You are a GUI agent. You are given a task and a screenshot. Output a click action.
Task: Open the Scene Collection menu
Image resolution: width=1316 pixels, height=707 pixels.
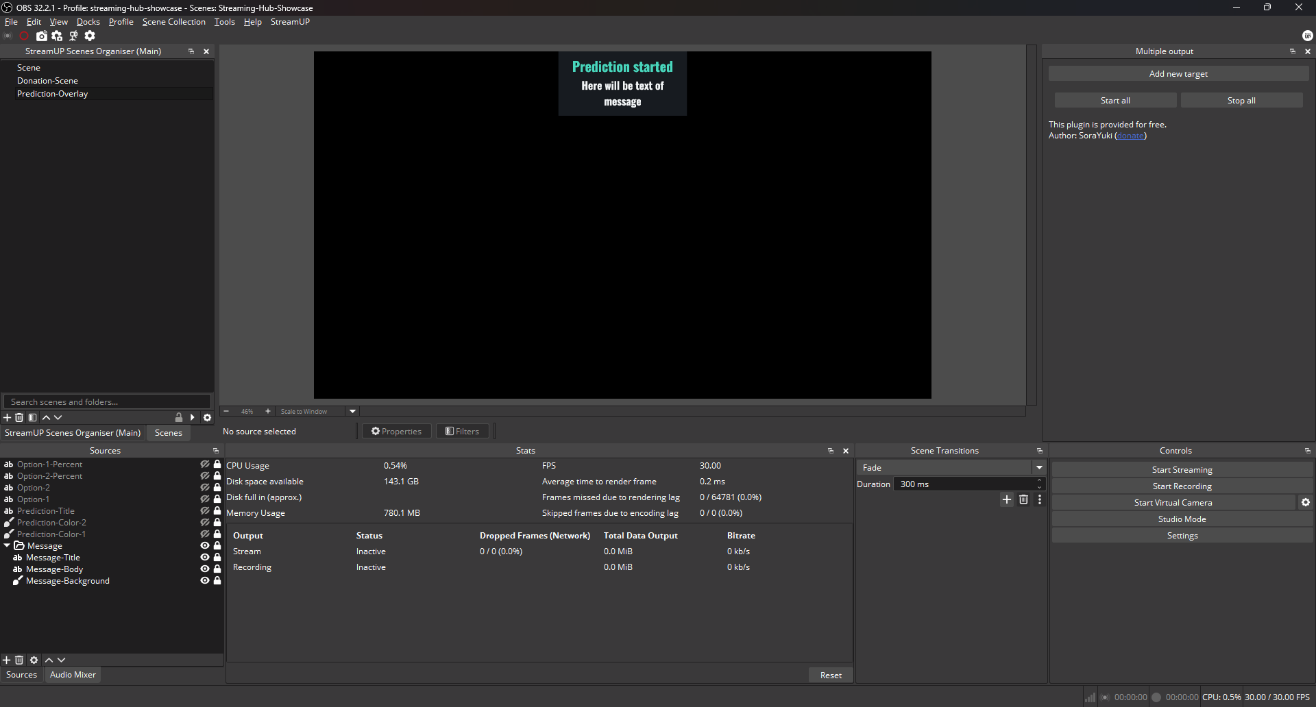tap(174, 22)
